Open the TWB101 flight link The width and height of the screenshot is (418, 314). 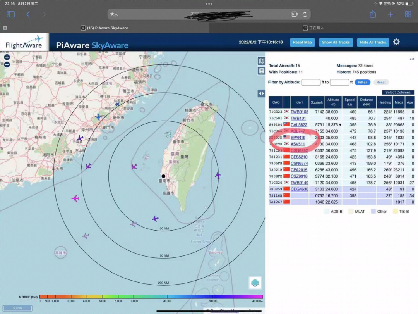[298, 118]
